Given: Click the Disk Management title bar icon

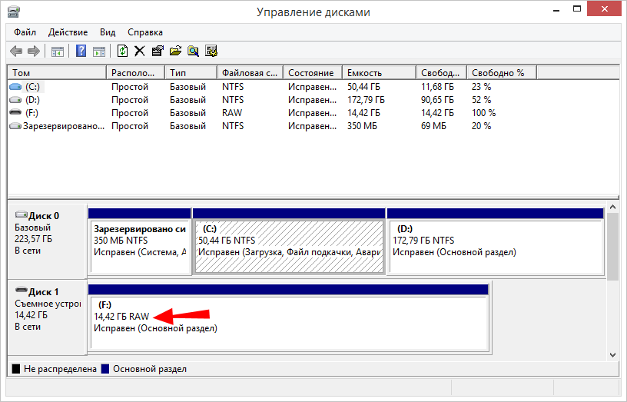Looking at the screenshot, I should (13, 12).
